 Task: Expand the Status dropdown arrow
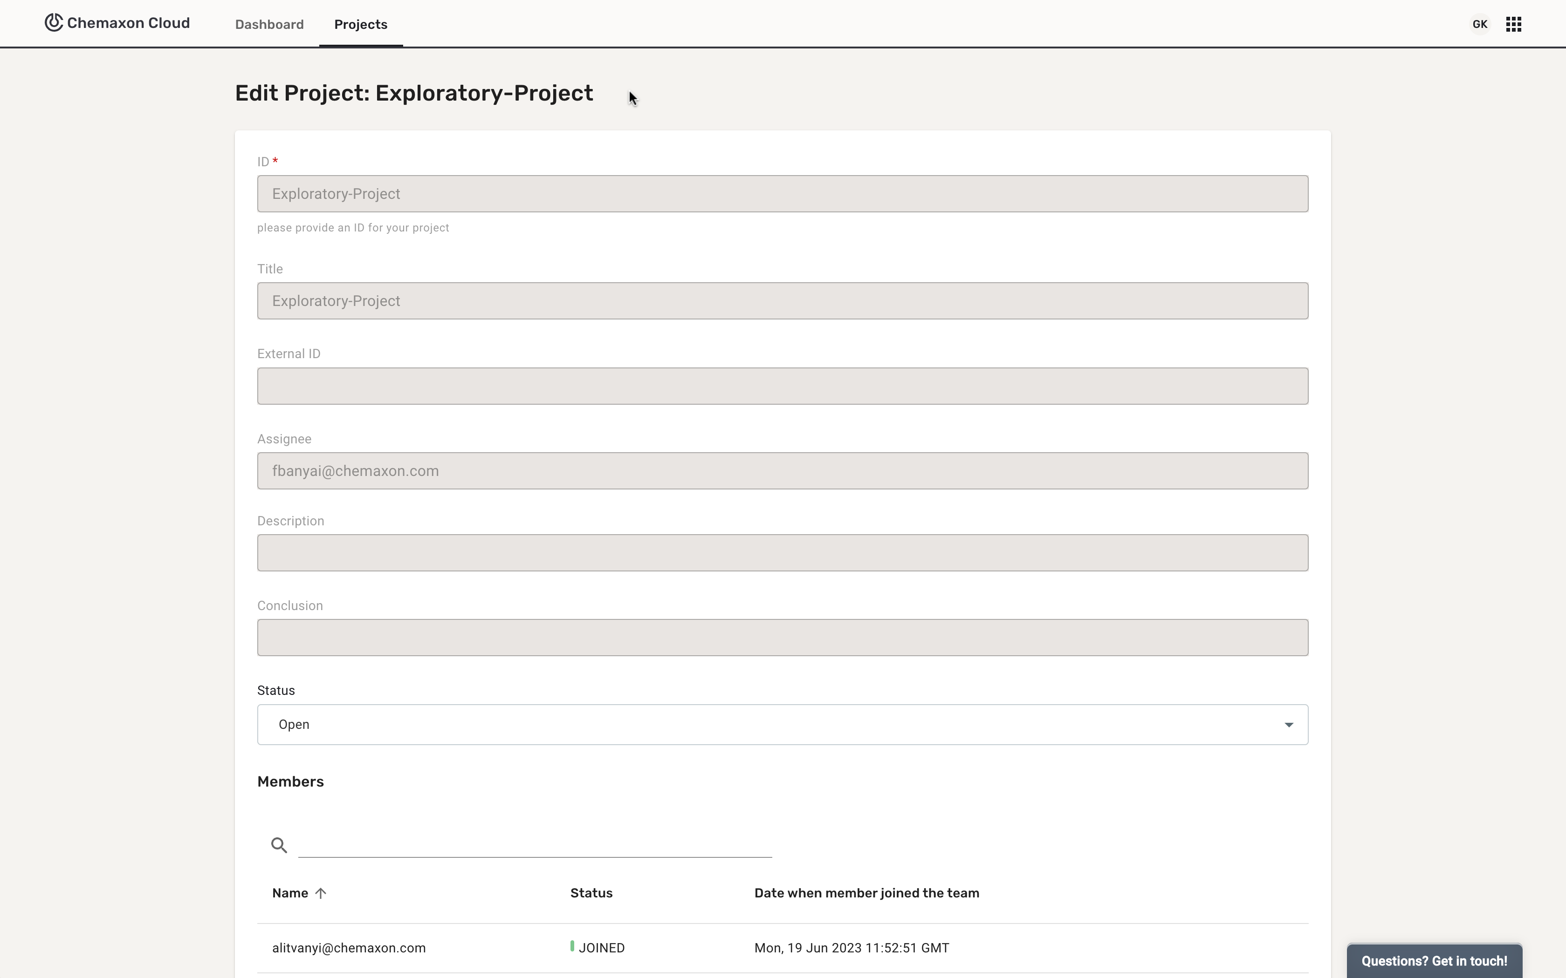point(1288,725)
